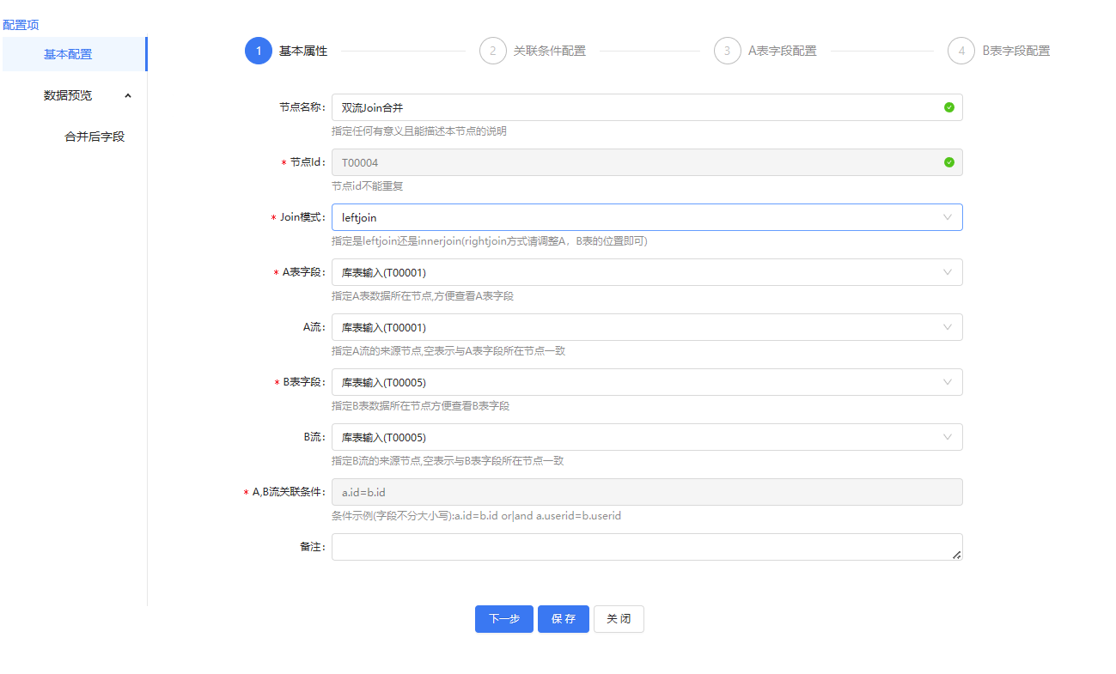Focus the 节点名称 input field
Screen dimensions: 1116x674
(x=647, y=107)
